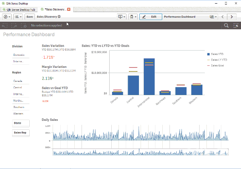Open the list view menu
The width and height of the screenshot is (241, 169).
pyautogui.click(x=18, y=17)
